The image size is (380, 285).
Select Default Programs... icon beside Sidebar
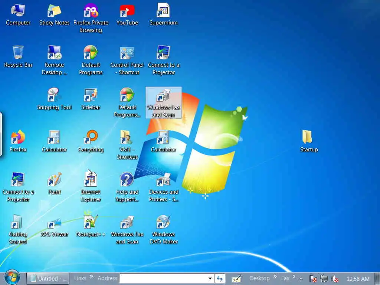click(127, 103)
